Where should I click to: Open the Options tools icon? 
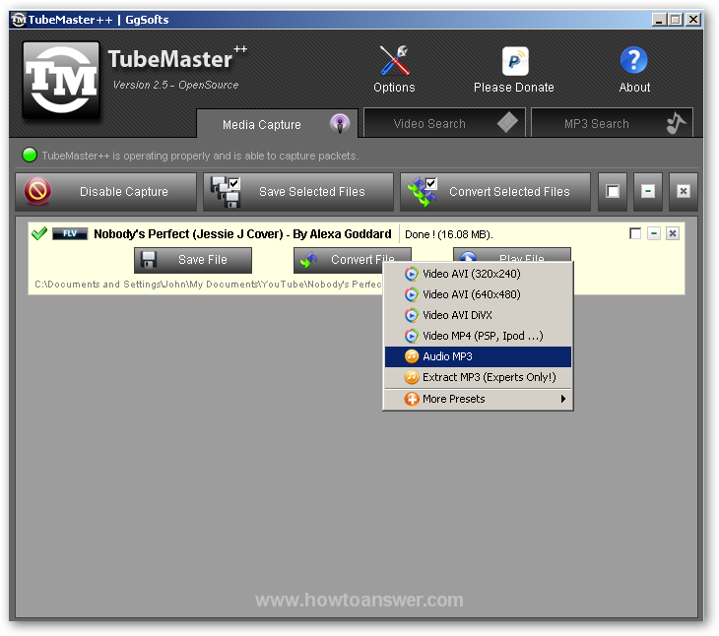394,60
